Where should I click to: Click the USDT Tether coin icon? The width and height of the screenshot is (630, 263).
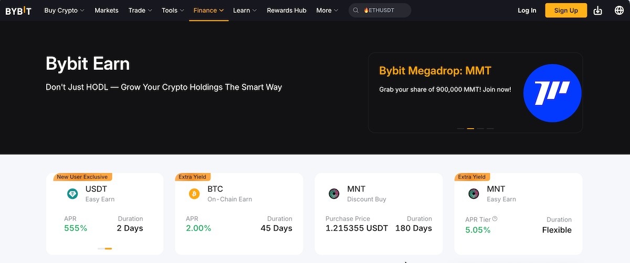tap(72, 194)
